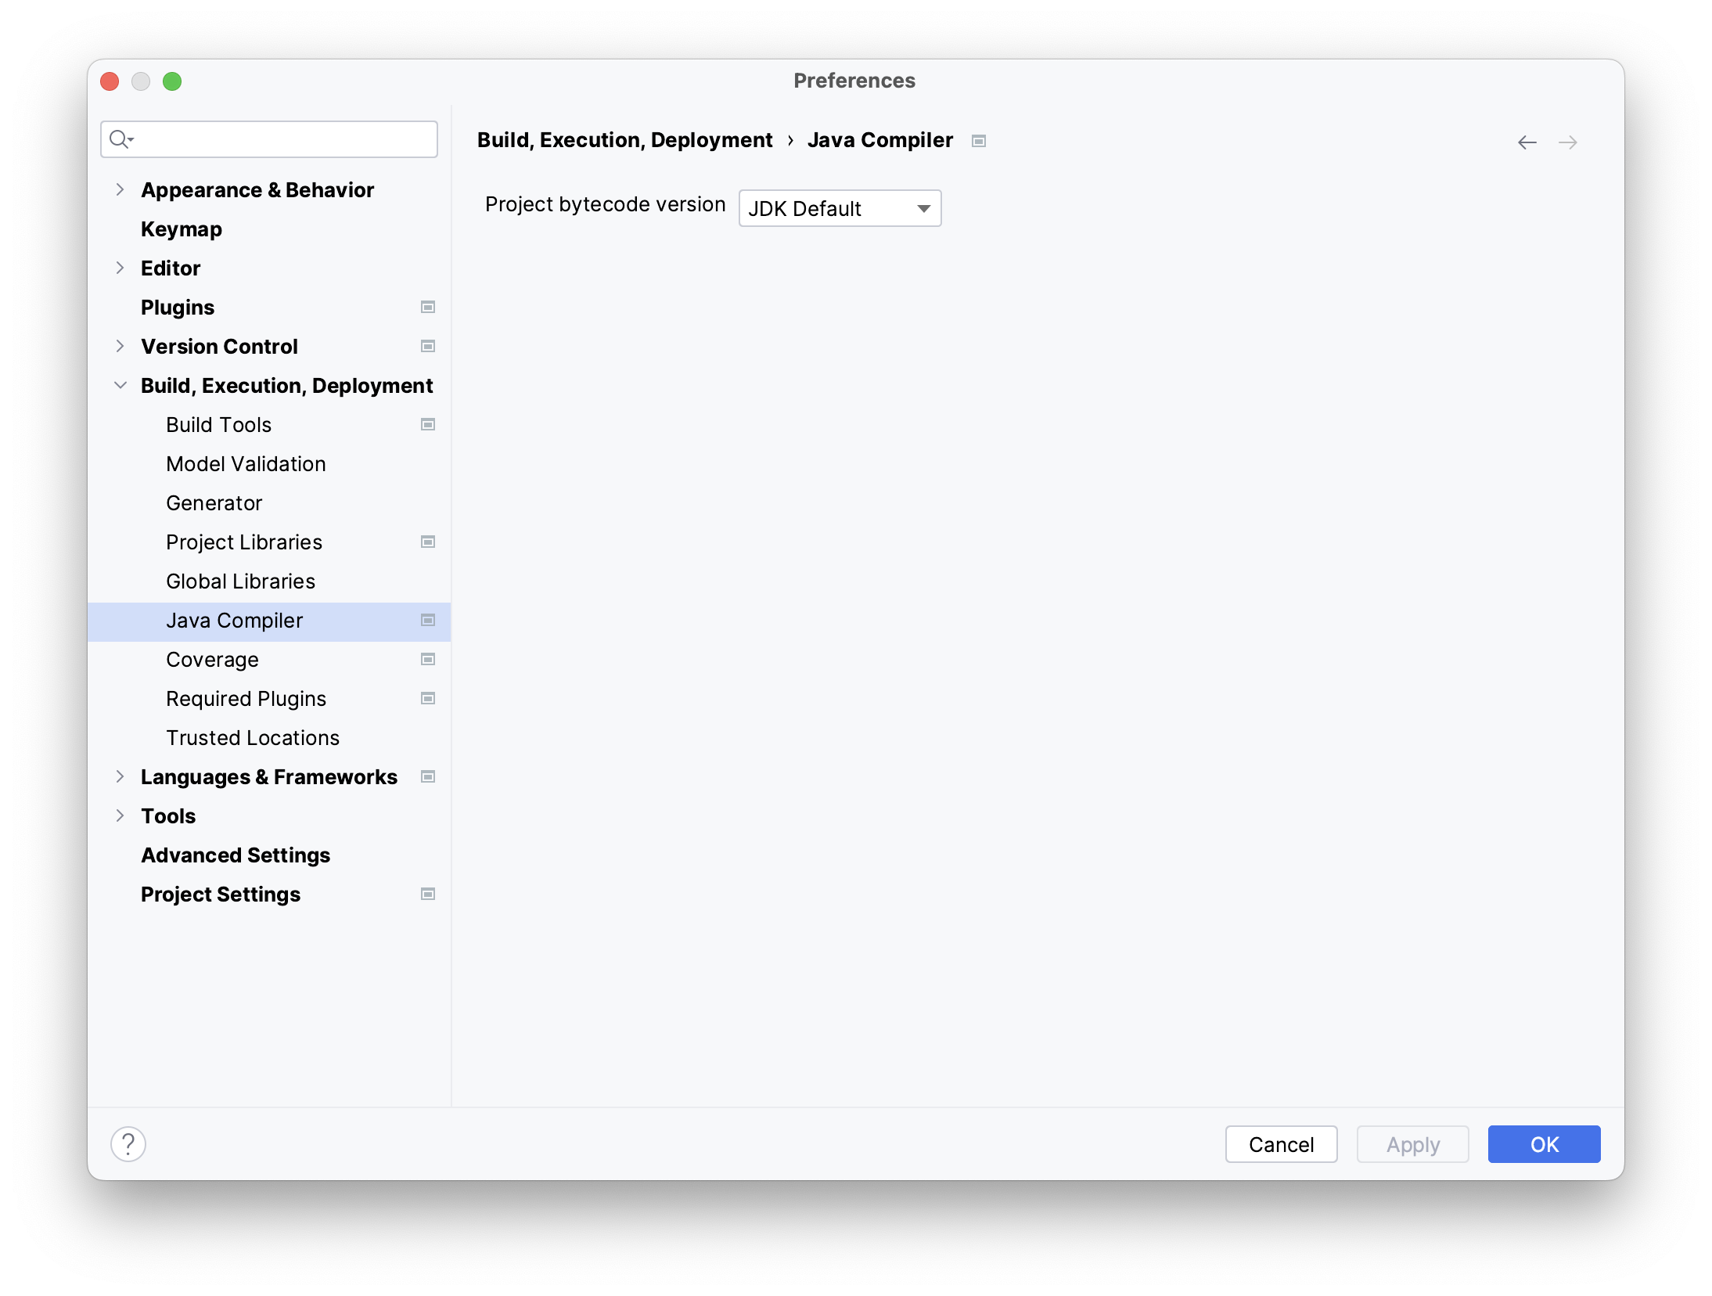1712x1296 pixels.
Task: Navigate back with the left arrow
Action: (1527, 142)
